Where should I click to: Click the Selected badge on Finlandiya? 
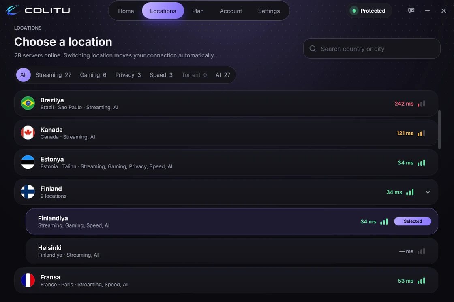pos(413,221)
